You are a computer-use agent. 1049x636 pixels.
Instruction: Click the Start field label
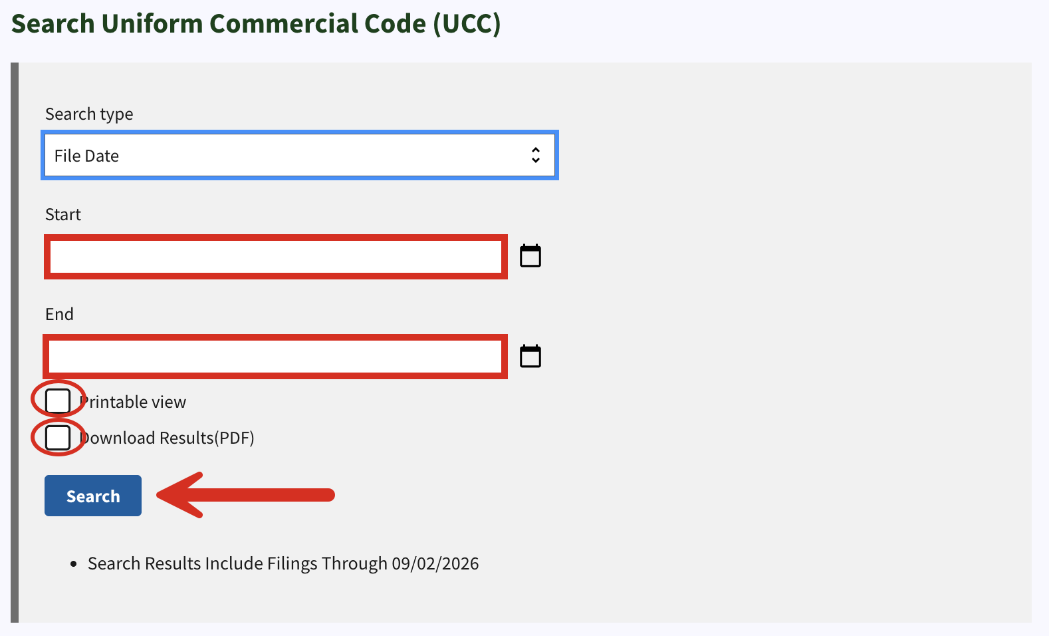coord(63,214)
